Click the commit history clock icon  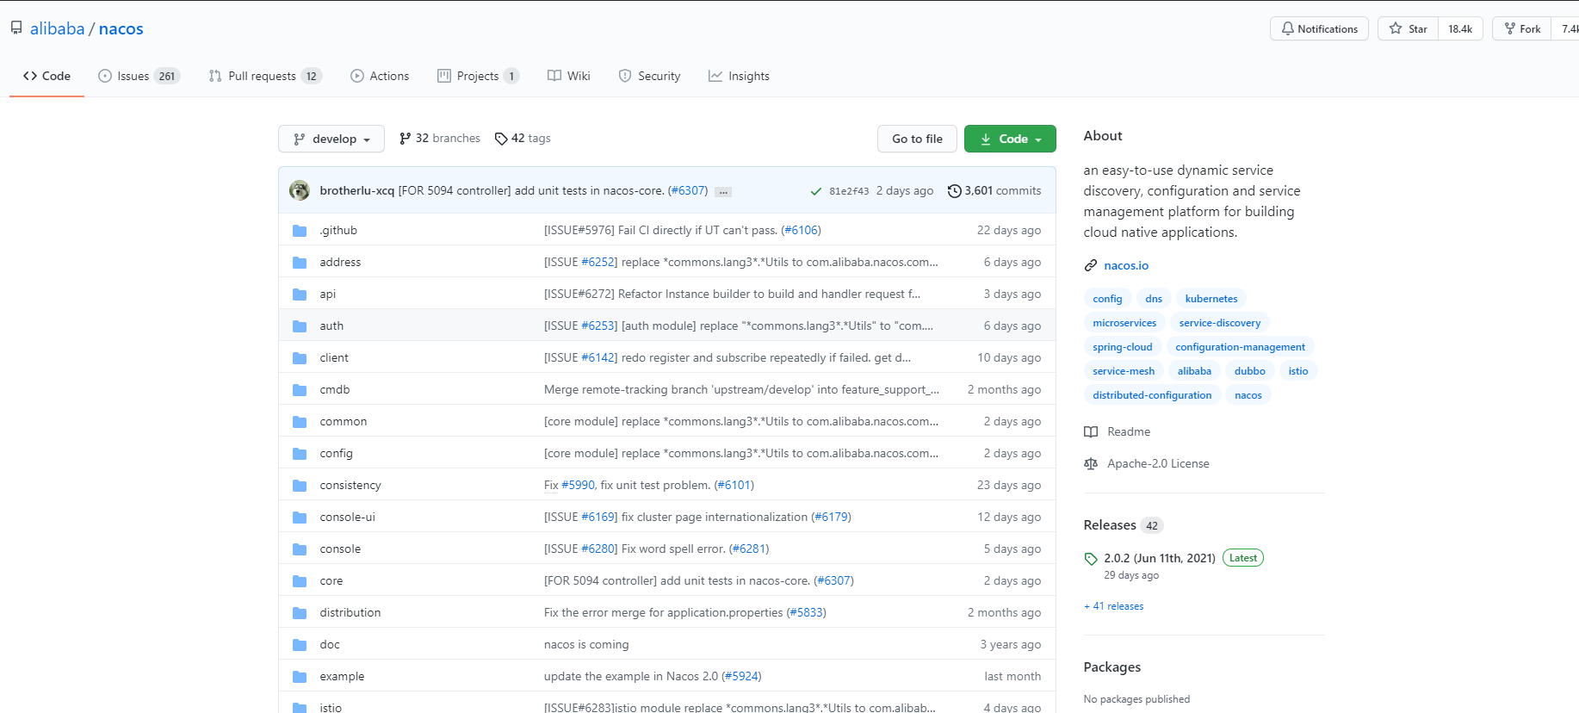[954, 191]
